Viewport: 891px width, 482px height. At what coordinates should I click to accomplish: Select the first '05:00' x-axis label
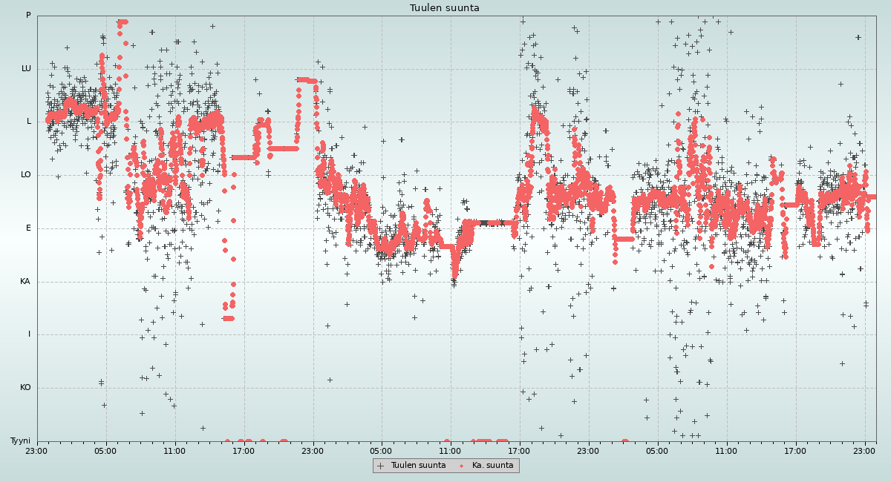(105, 451)
